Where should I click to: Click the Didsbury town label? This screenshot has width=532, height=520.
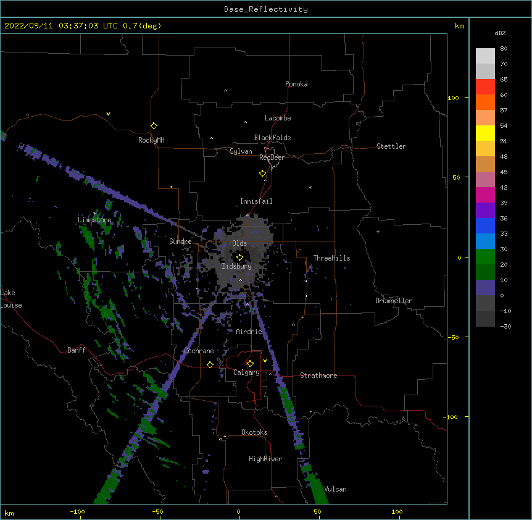pos(237,266)
